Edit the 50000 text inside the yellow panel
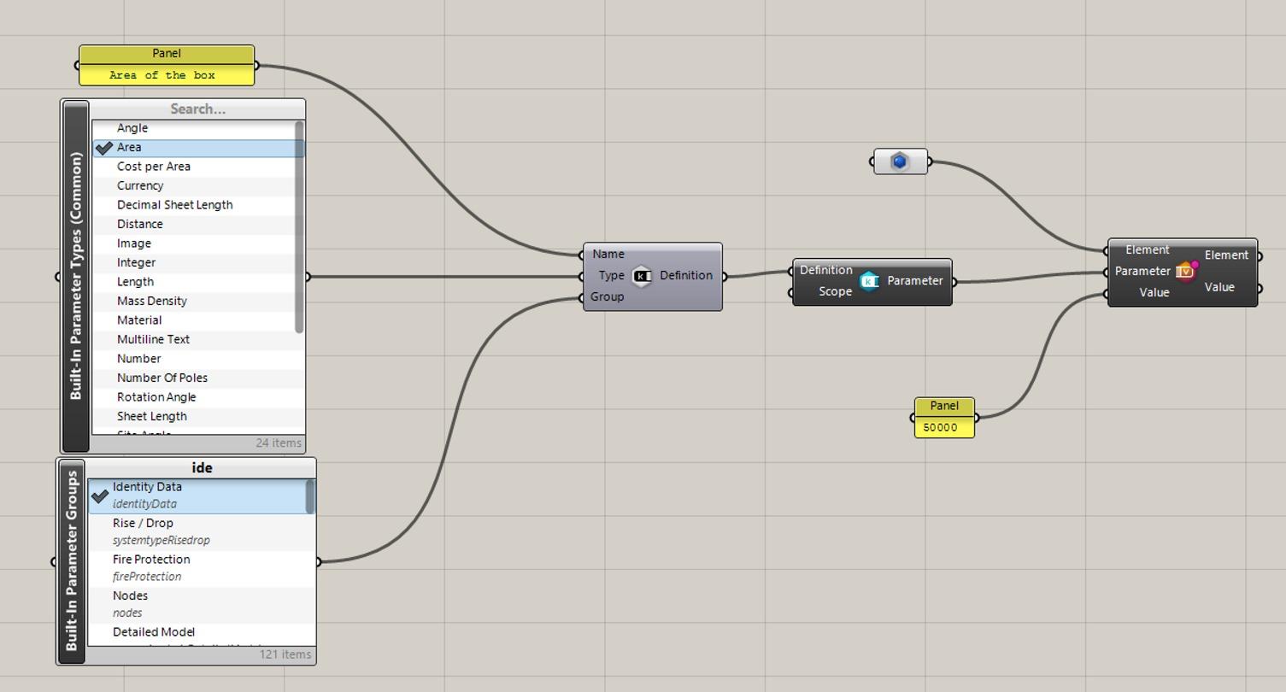Image resolution: width=1286 pixels, height=692 pixels. pyautogui.click(x=943, y=427)
